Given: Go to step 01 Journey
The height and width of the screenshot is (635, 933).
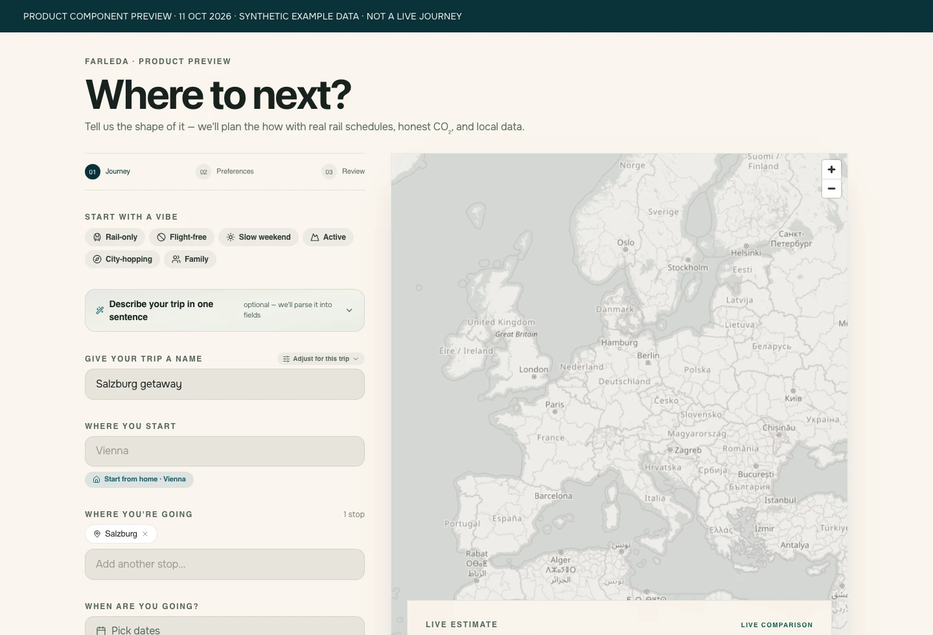Looking at the screenshot, I should pos(108,172).
